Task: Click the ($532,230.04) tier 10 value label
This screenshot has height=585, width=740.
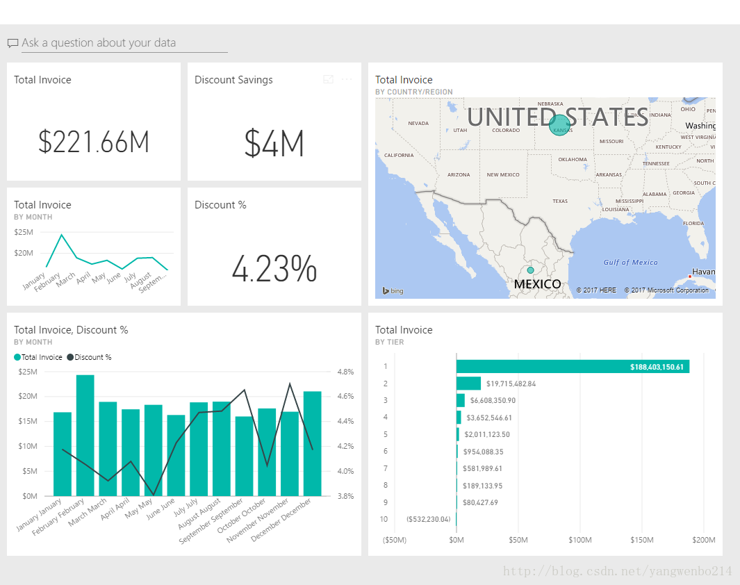Action: pyautogui.click(x=429, y=519)
